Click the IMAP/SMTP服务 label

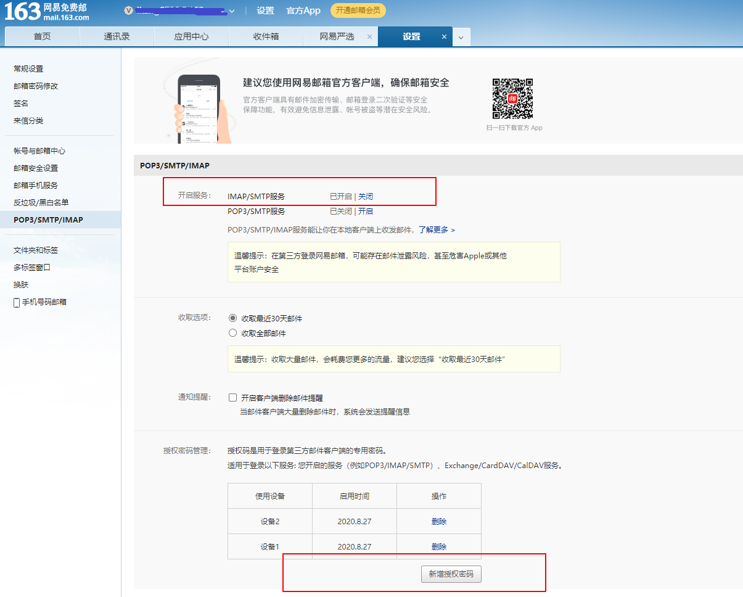tap(257, 197)
